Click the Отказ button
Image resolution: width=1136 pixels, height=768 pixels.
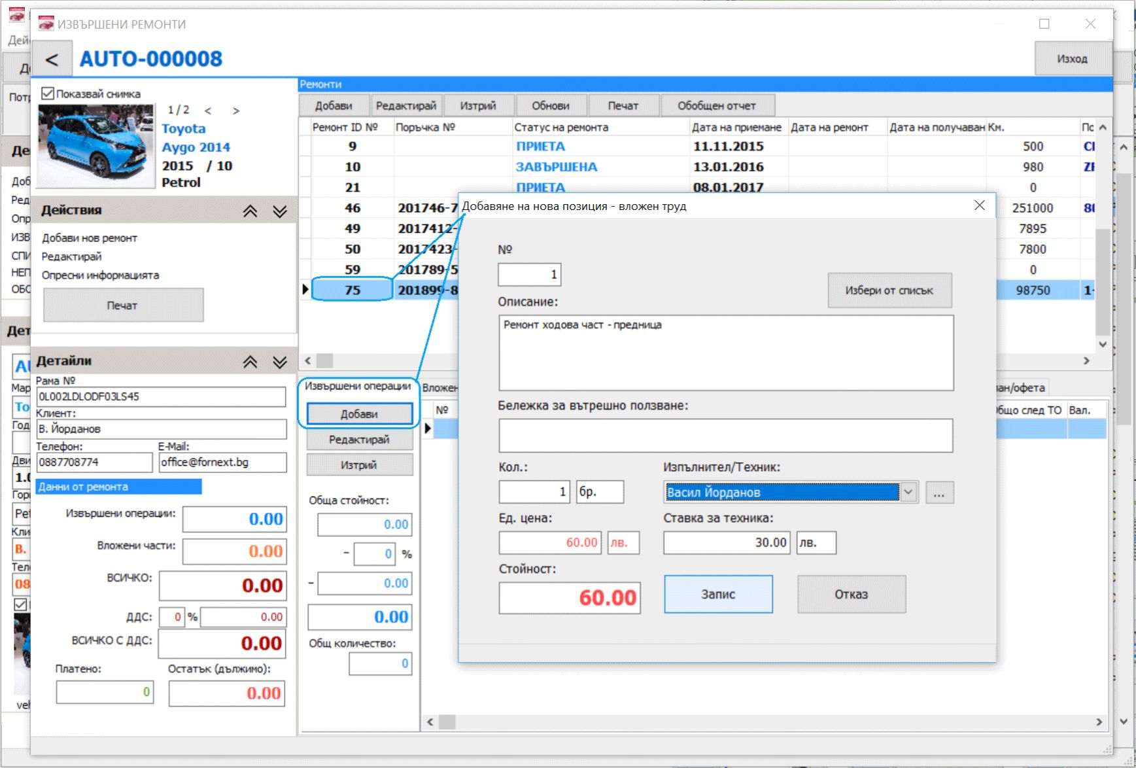(852, 594)
